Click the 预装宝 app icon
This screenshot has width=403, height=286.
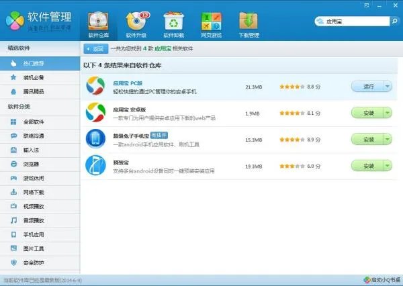pyautogui.click(x=95, y=165)
